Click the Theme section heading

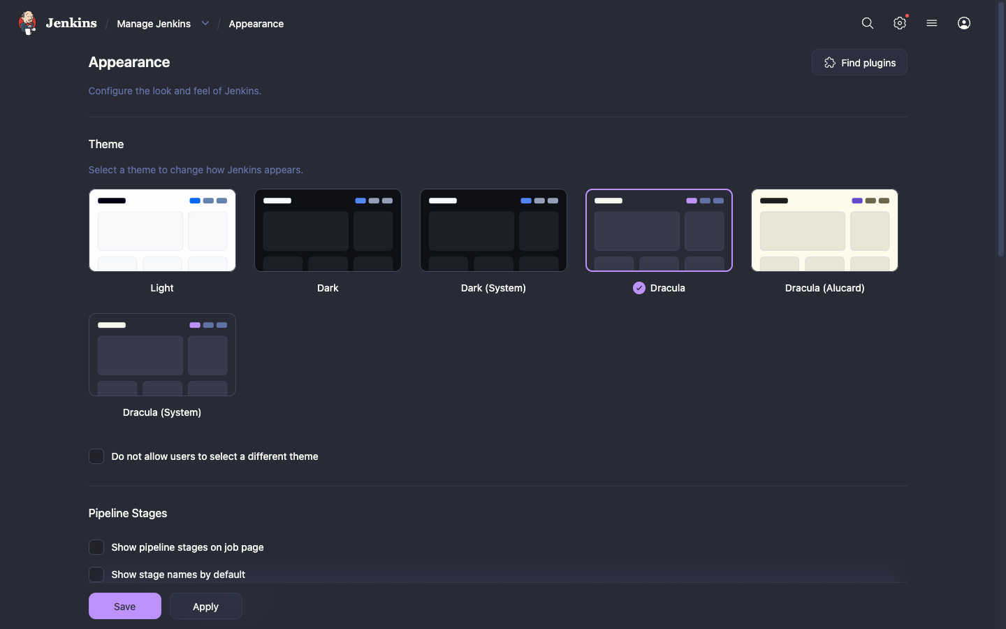(x=106, y=144)
